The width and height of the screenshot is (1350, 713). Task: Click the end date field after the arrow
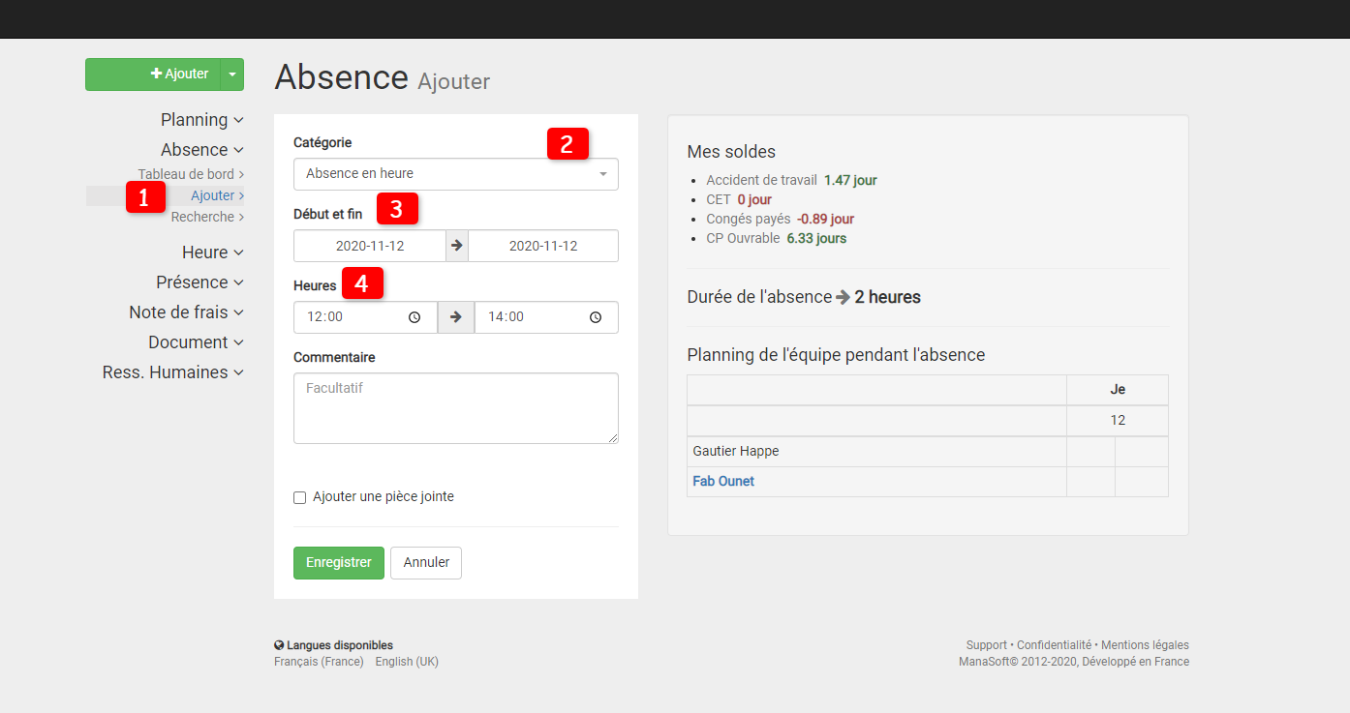click(543, 246)
